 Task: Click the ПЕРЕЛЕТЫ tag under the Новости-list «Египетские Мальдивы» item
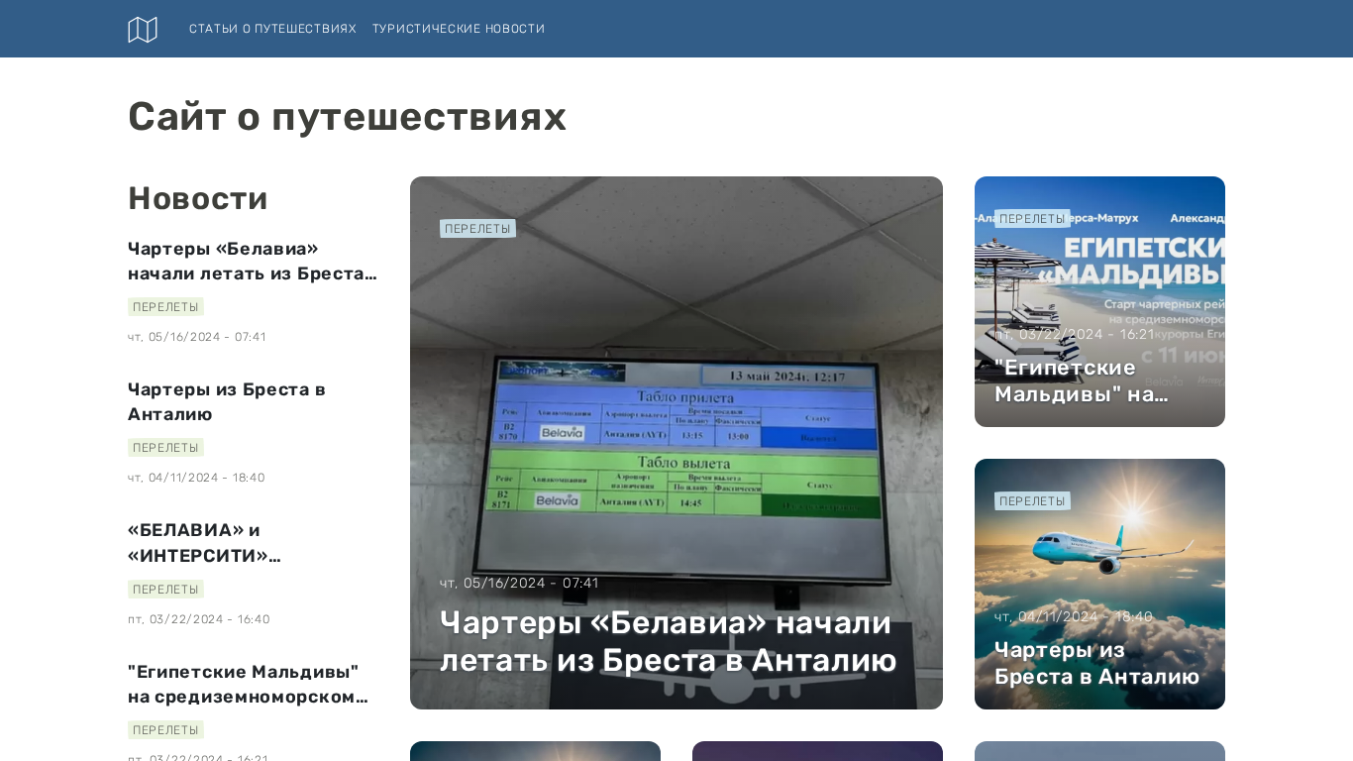(165, 730)
